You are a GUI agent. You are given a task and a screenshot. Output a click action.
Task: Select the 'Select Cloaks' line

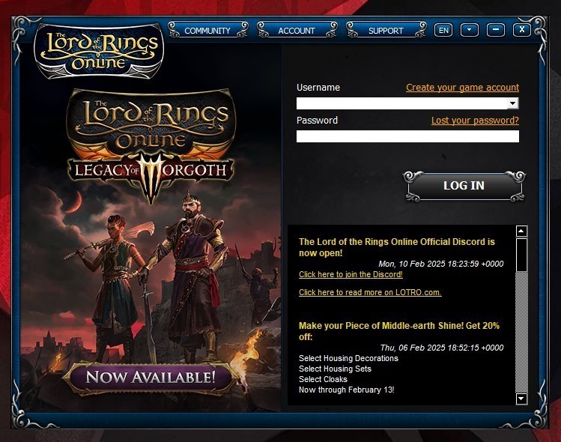[323, 379]
